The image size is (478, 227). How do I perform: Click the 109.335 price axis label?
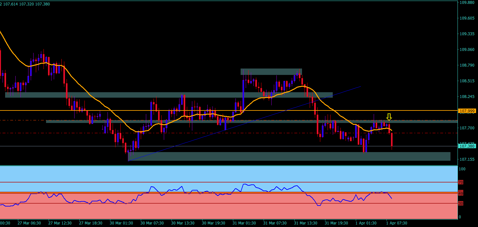pos(467,34)
